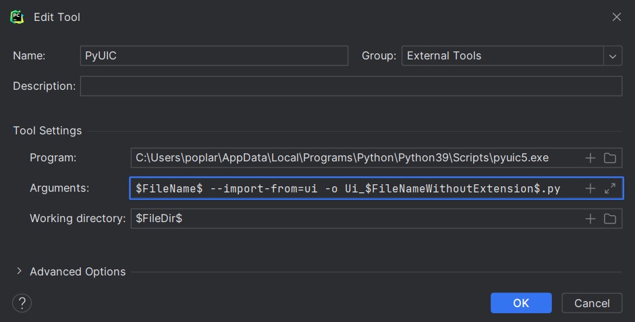Insert macro into the Program field
The width and height of the screenshot is (635, 322).
tap(590, 158)
